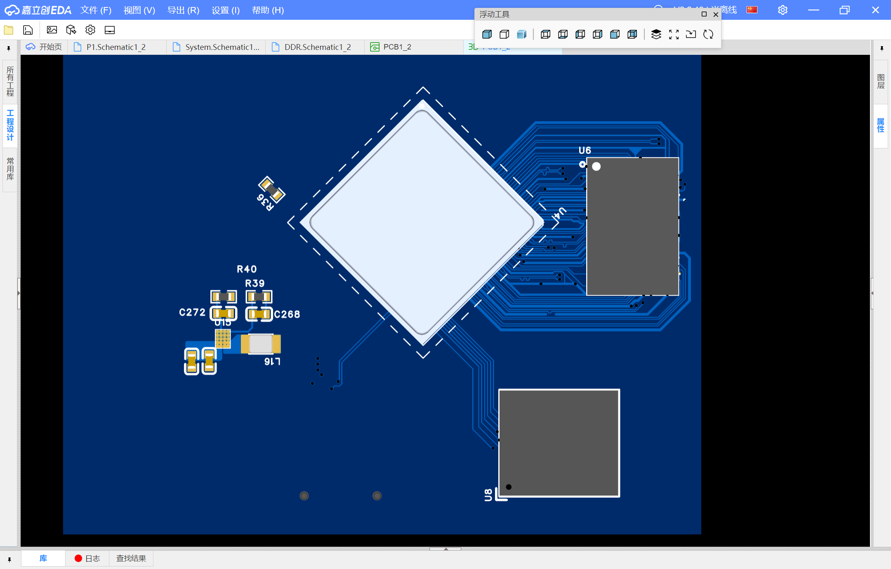Click the U6 chip in 3D view
The height and width of the screenshot is (569, 891).
(x=632, y=227)
